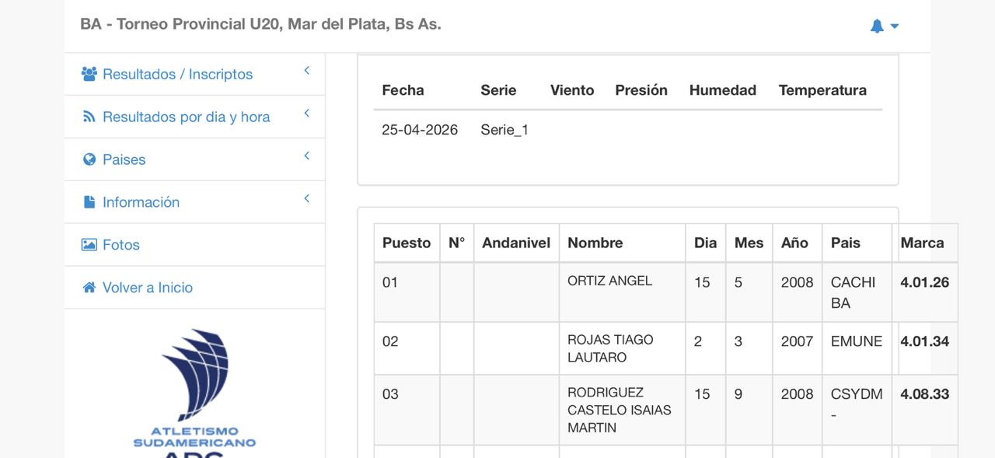Click the Volver a Inicio link
The width and height of the screenshot is (995, 458).
[148, 288]
